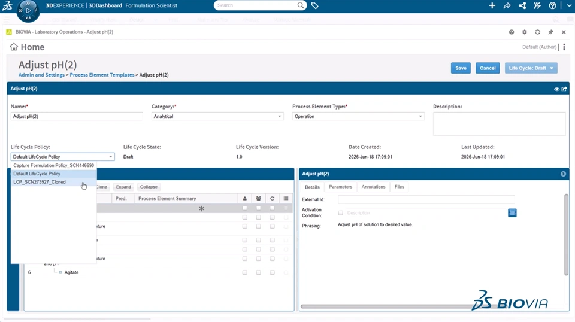575x322 pixels.
Task: Click export icon in Adjust pH(2) header
Action: click(564, 89)
